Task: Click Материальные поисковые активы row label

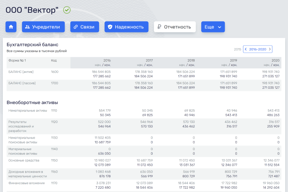Action: 23,151
